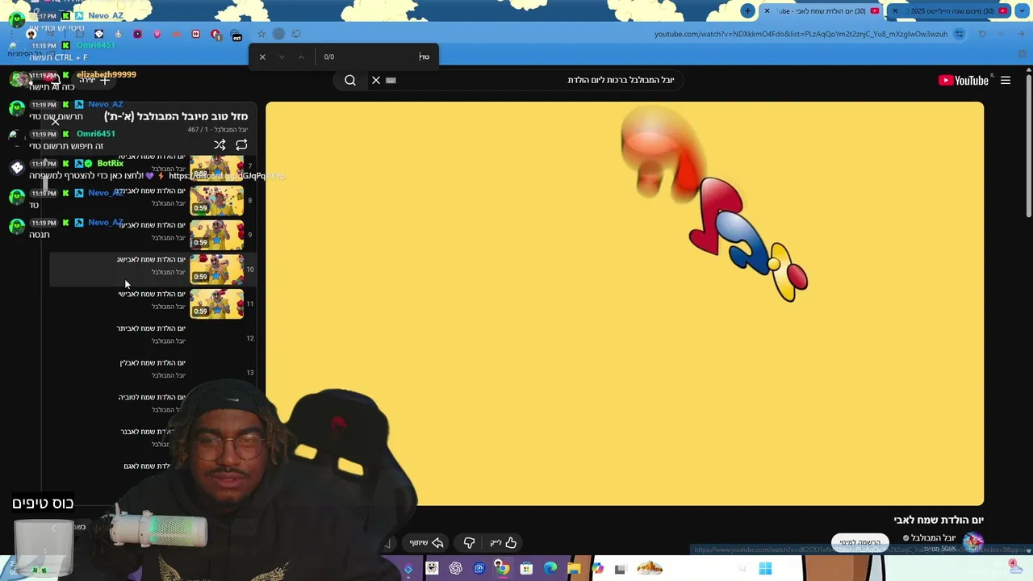
Task: Click the left-pointing arrow navigation button
Action: pos(1002,34)
